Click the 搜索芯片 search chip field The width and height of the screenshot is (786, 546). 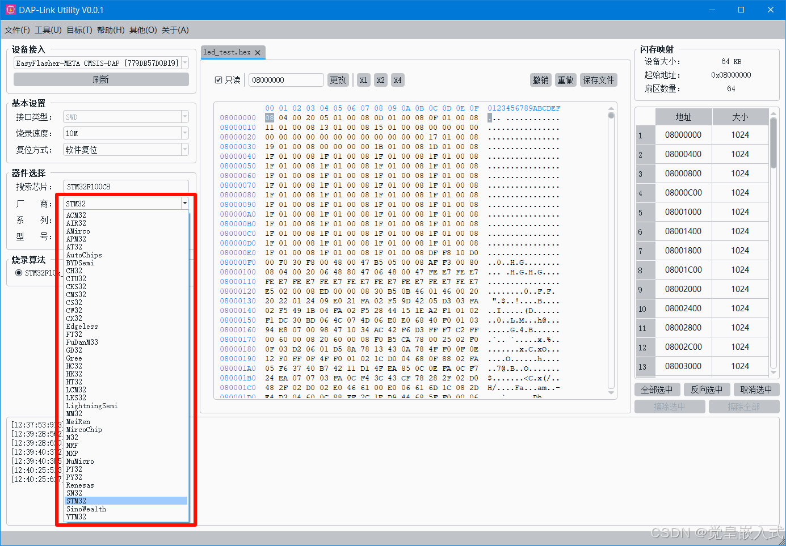[x=126, y=187]
